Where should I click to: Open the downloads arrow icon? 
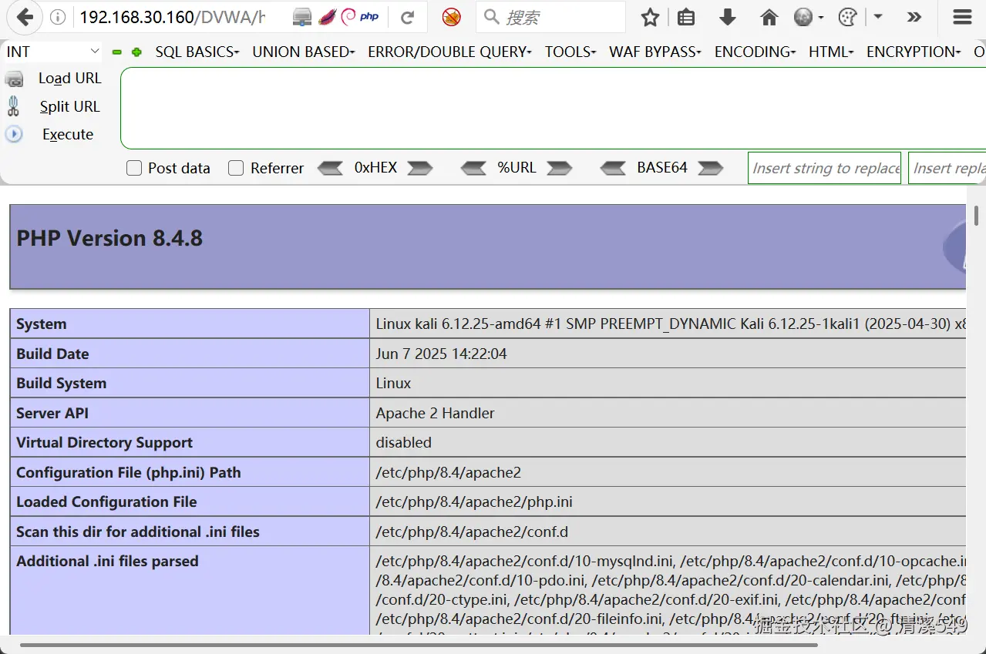point(727,17)
